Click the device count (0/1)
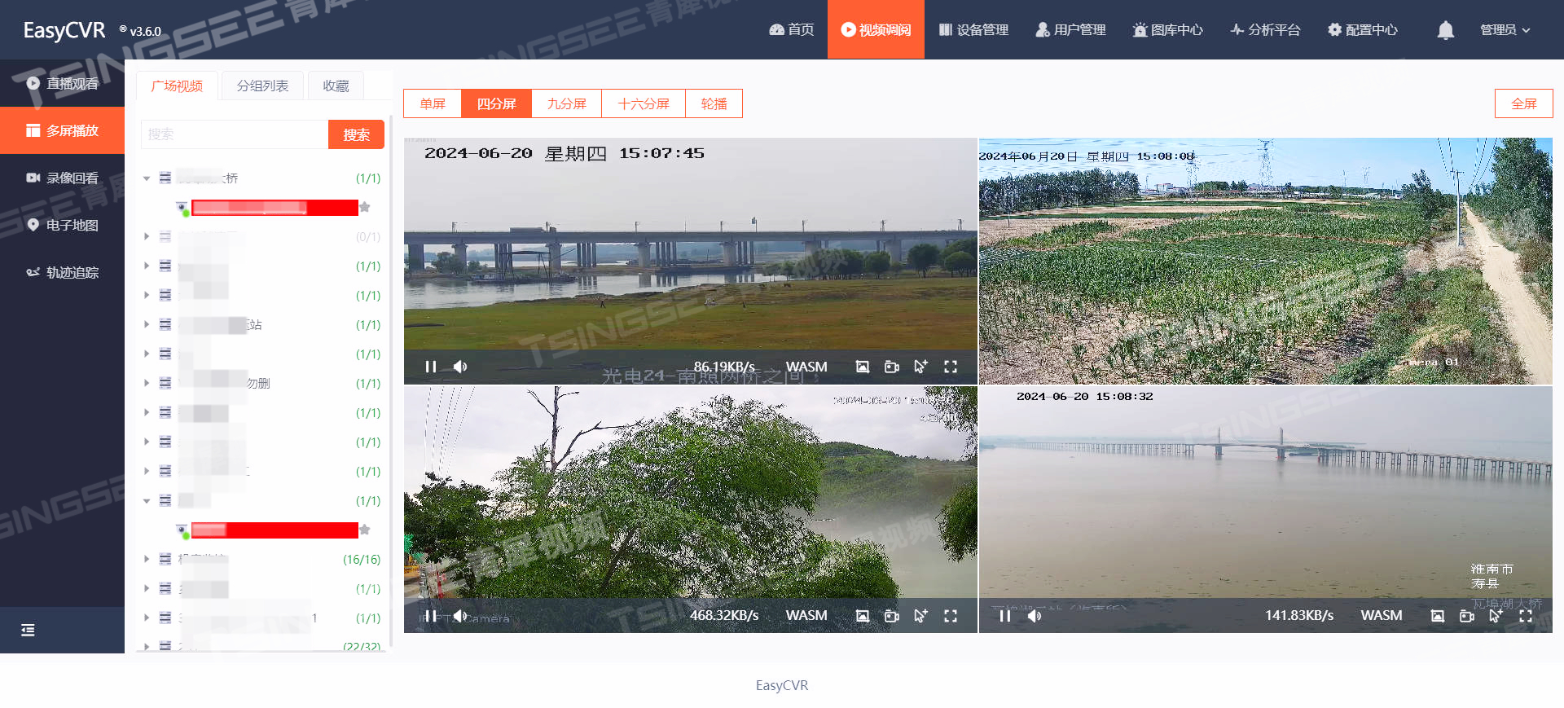This screenshot has height=708, width=1564. (368, 237)
